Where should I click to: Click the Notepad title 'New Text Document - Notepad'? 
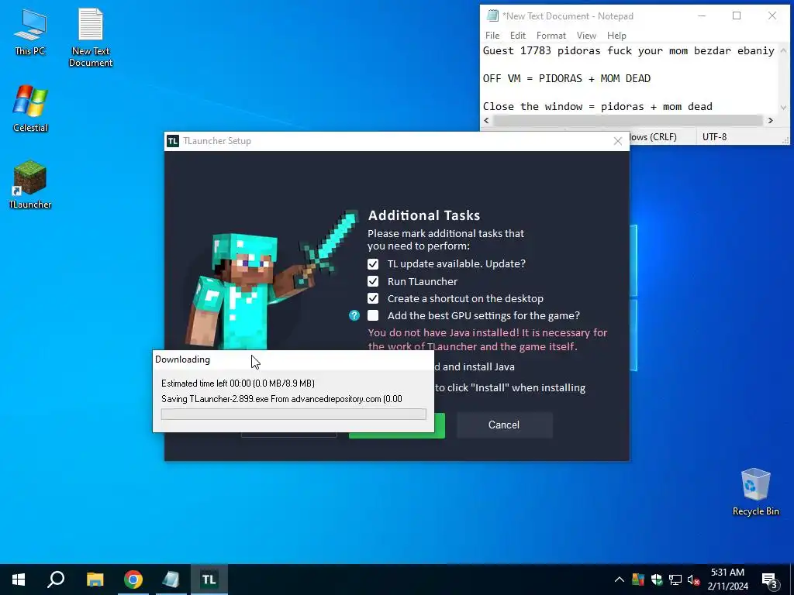568,16
